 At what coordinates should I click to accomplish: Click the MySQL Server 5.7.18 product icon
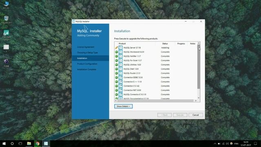[121, 48]
